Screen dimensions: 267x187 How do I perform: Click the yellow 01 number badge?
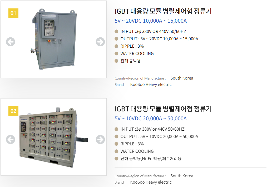point(13,13)
